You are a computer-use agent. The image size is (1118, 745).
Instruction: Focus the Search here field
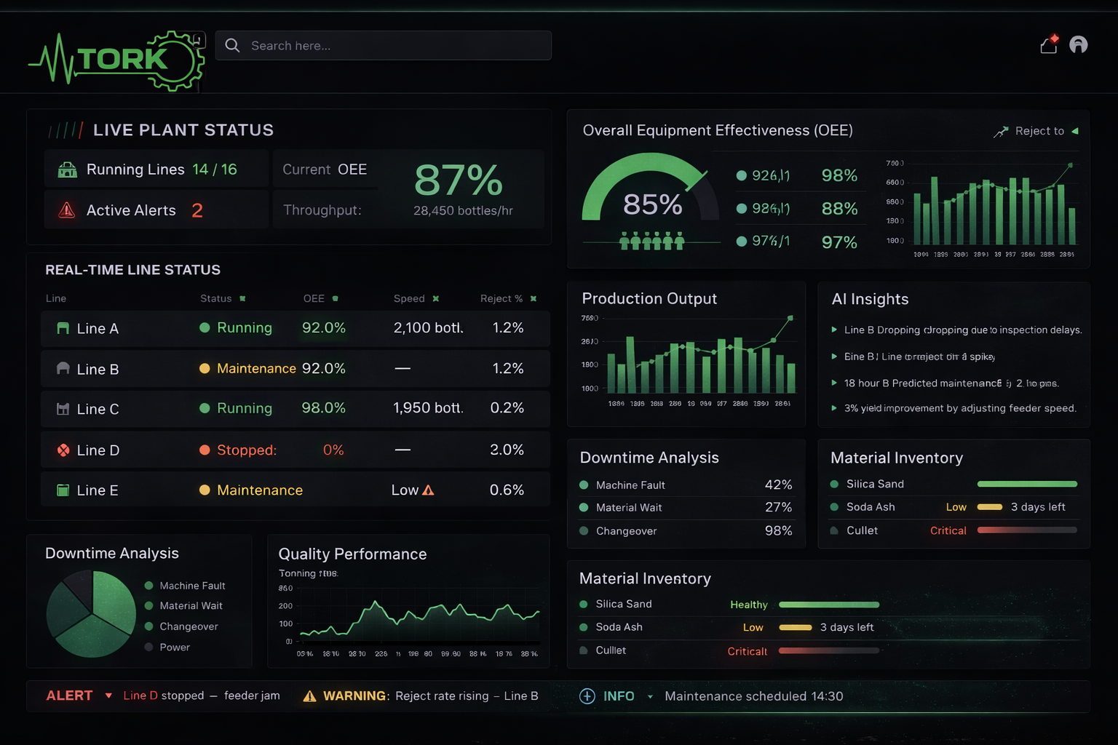click(383, 45)
